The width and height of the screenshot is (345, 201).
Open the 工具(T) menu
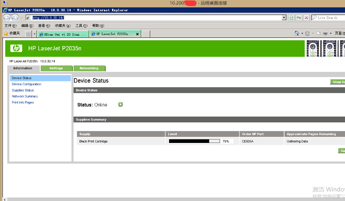(x=81, y=26)
